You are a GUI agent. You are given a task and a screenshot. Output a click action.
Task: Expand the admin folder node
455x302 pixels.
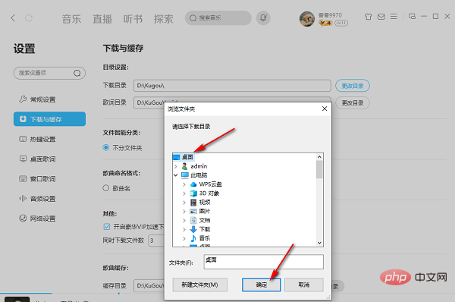[176, 166]
